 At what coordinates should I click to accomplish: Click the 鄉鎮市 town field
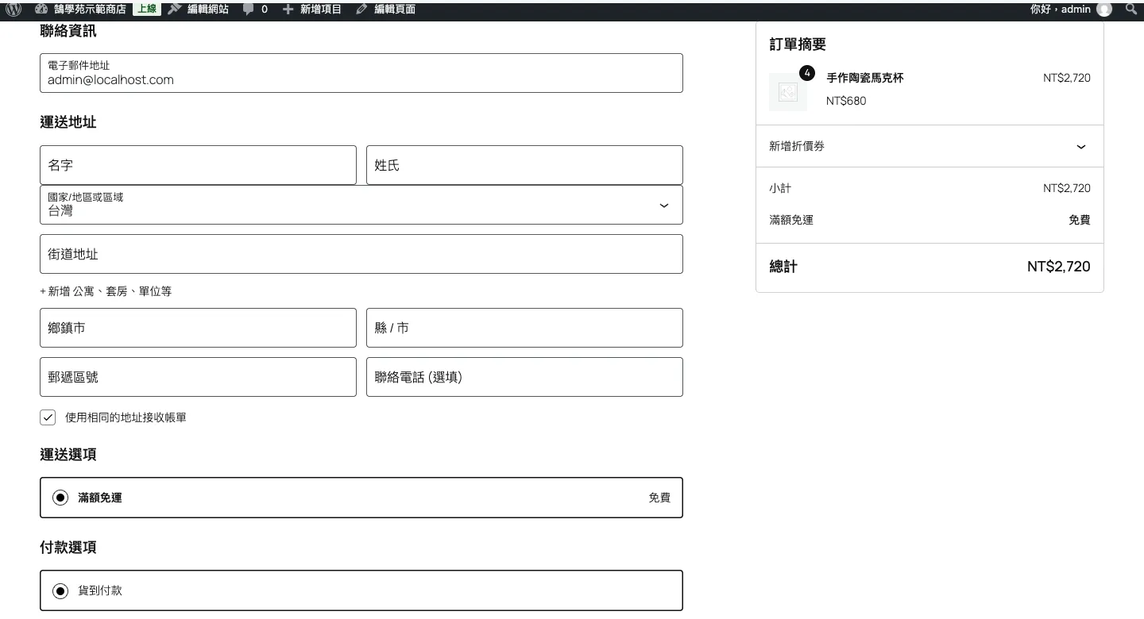pyautogui.click(x=198, y=328)
